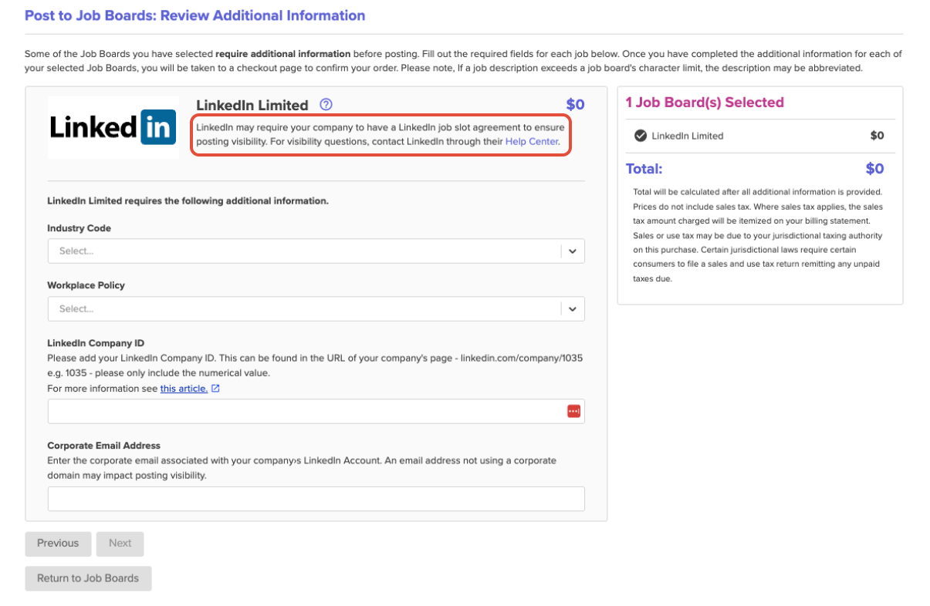This screenshot has height=606, width=930.
Task: Open the Workplace Policy dropdown
Action: [x=316, y=309]
